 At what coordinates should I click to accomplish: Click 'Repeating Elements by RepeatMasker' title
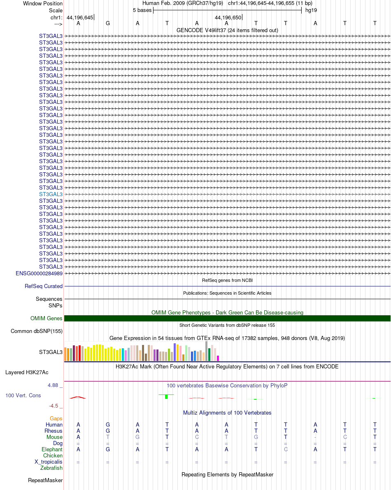227,475
